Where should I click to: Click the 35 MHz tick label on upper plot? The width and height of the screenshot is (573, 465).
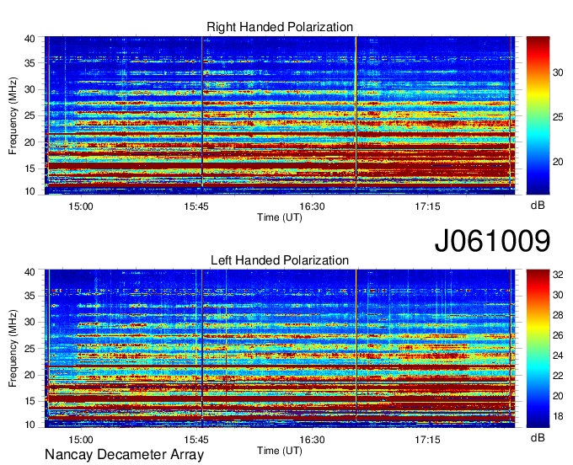pyautogui.click(x=29, y=63)
